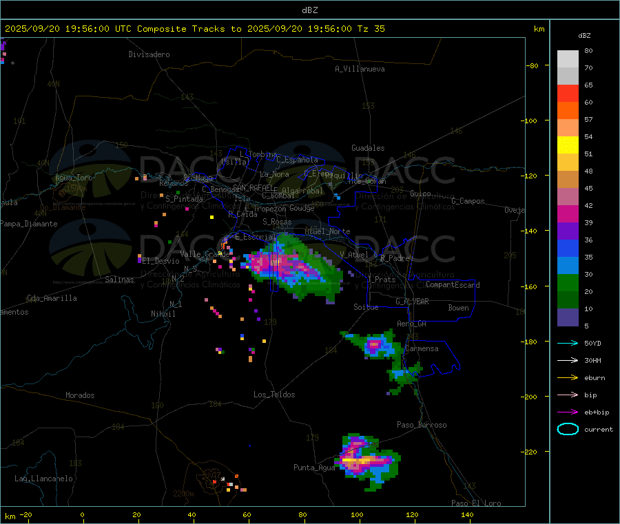620x524 pixels.
Task: Click the 'Pampa_Diamante' map label
Action: (28, 224)
